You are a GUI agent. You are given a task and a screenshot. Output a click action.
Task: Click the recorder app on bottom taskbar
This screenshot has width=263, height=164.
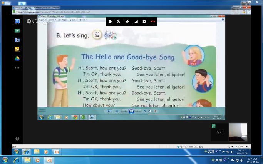click(49, 161)
